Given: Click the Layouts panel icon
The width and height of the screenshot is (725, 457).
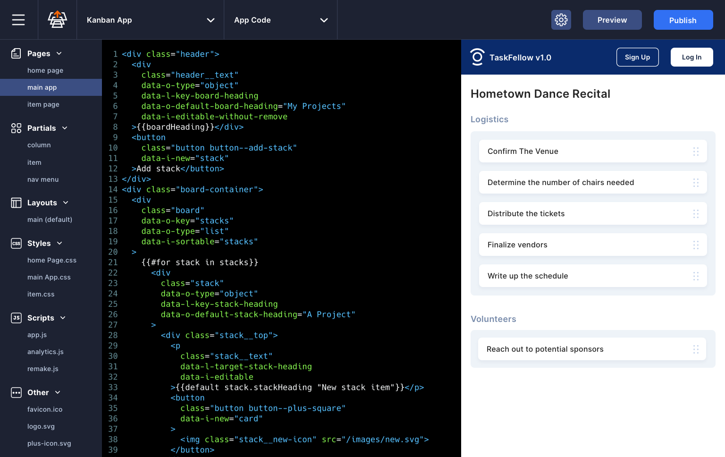Looking at the screenshot, I should tap(17, 203).
